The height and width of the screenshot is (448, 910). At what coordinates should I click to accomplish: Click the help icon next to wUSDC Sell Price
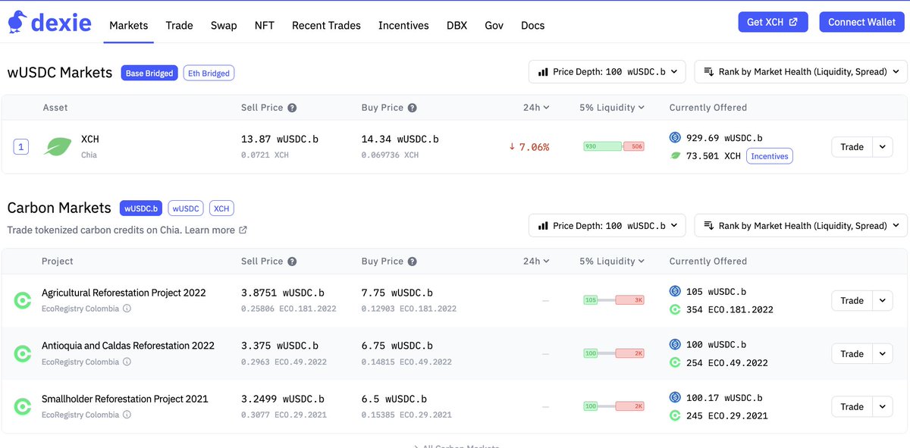[x=292, y=108]
